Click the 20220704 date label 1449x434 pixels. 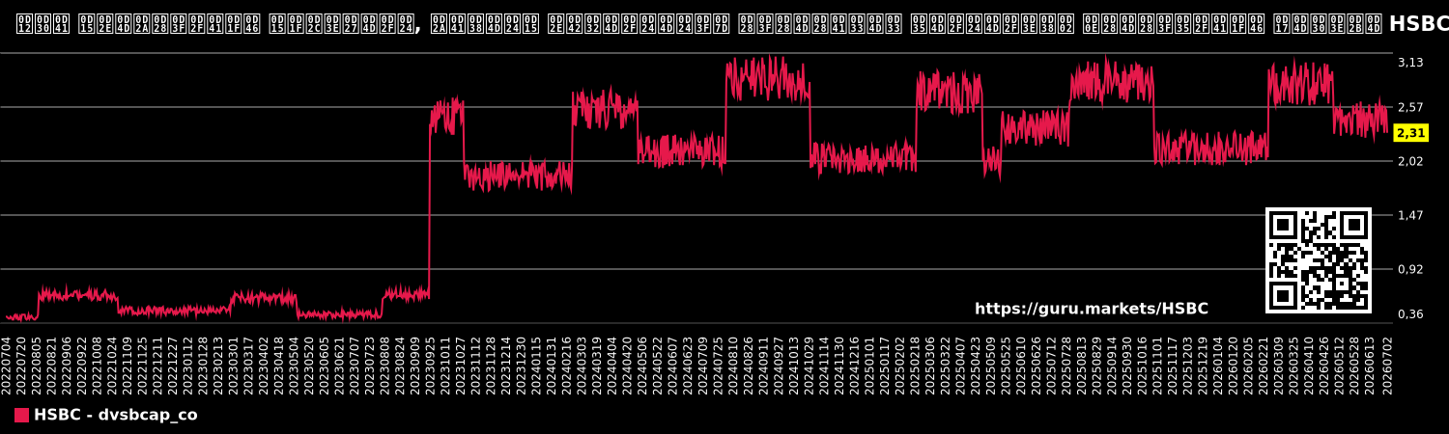pyautogui.click(x=7, y=365)
